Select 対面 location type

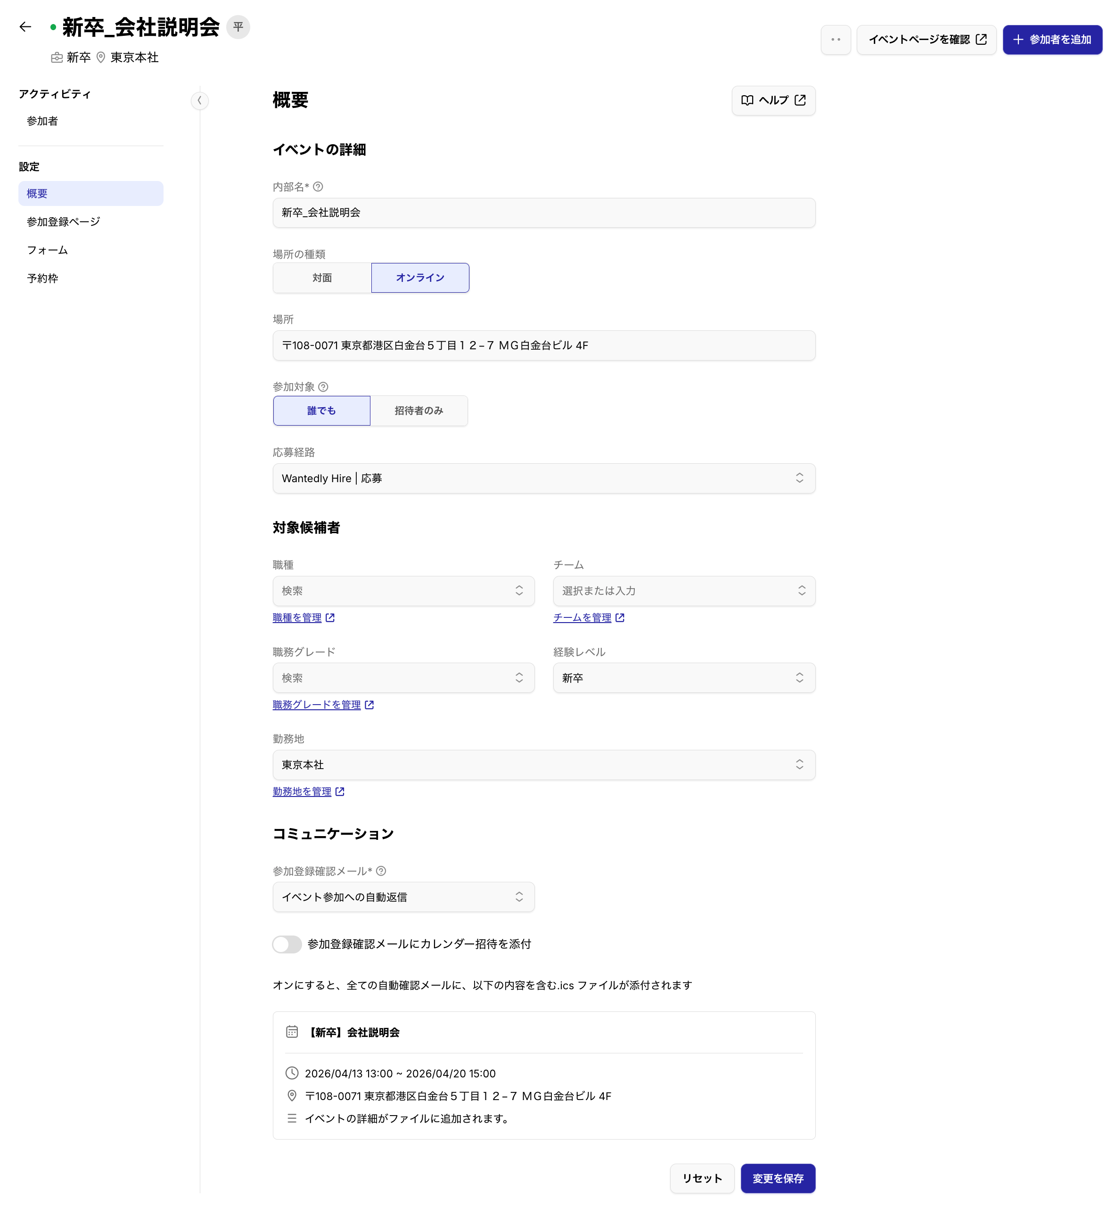[x=322, y=278]
